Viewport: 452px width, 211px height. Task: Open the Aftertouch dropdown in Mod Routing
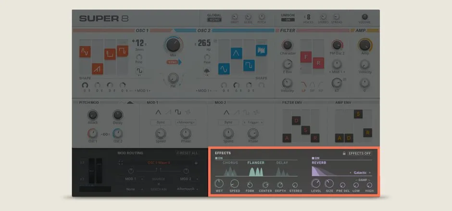tap(188, 189)
